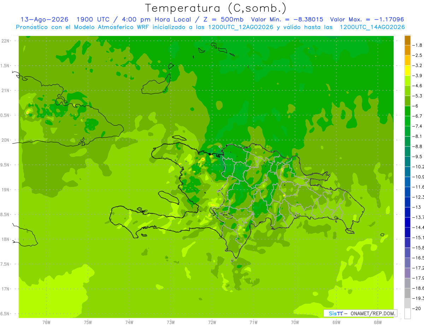Click the 76W longitude label

pos(46,322)
